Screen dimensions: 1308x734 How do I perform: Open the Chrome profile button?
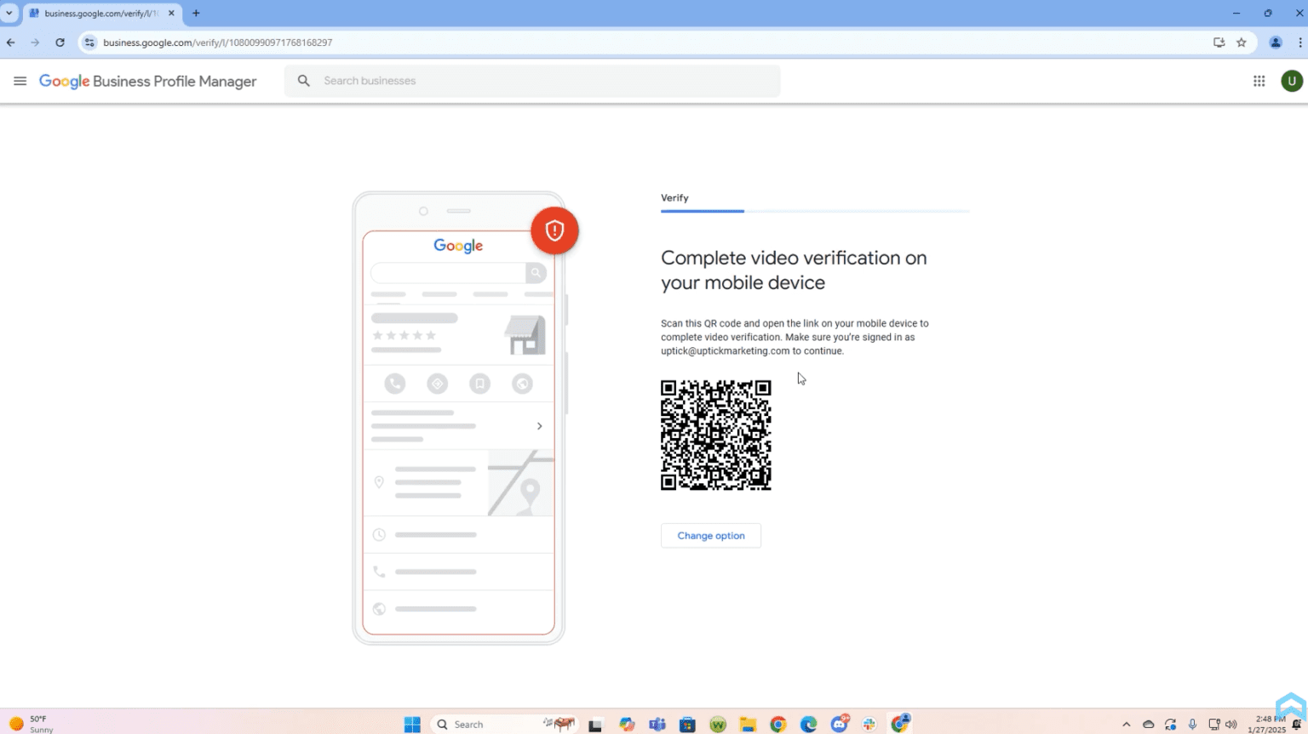pos(1276,43)
